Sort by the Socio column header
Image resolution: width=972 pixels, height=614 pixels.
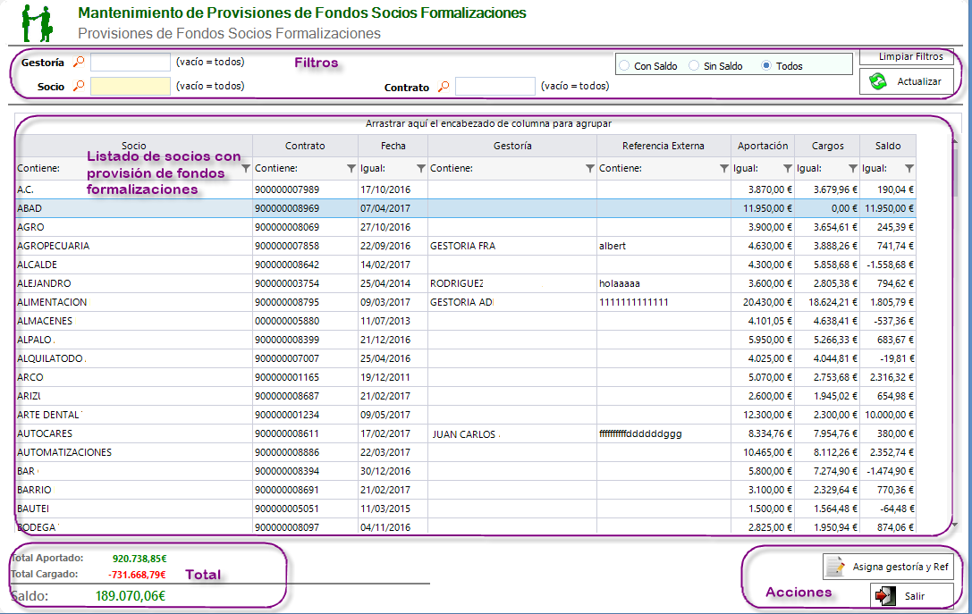click(134, 147)
